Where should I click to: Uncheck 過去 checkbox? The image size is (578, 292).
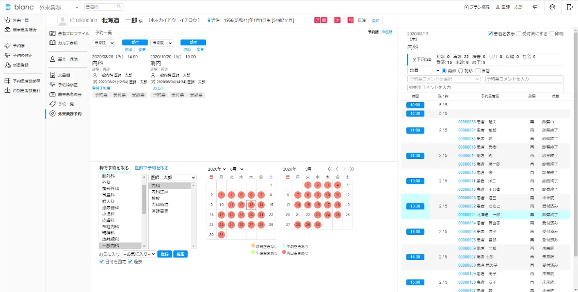click(x=130, y=262)
